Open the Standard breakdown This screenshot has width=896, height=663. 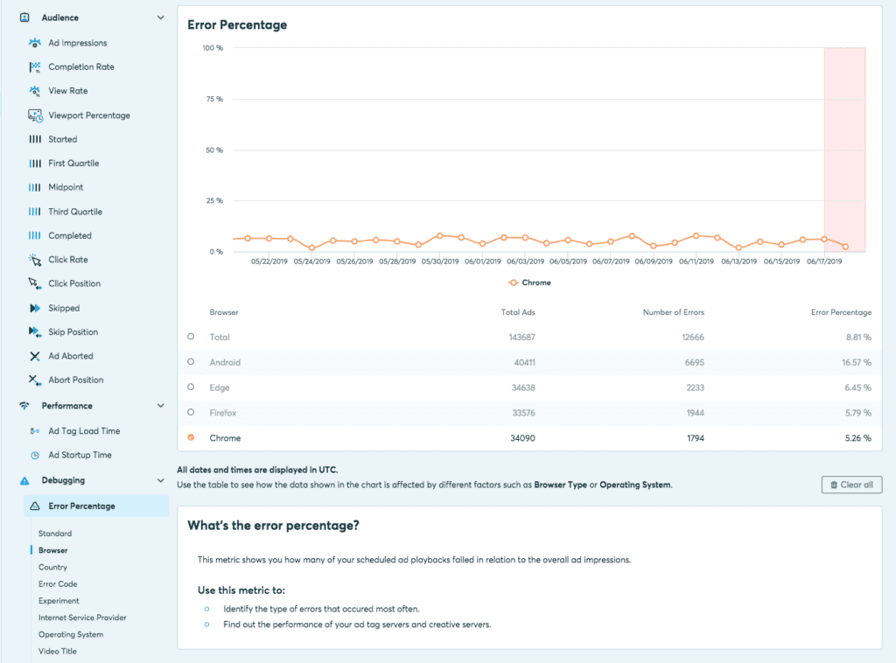click(55, 534)
